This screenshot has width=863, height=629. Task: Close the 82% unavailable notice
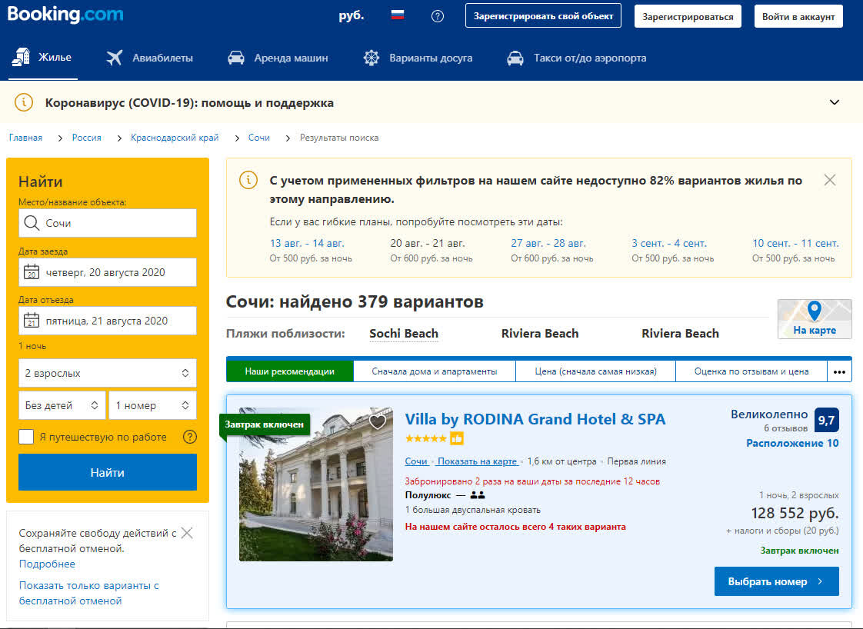point(830,180)
